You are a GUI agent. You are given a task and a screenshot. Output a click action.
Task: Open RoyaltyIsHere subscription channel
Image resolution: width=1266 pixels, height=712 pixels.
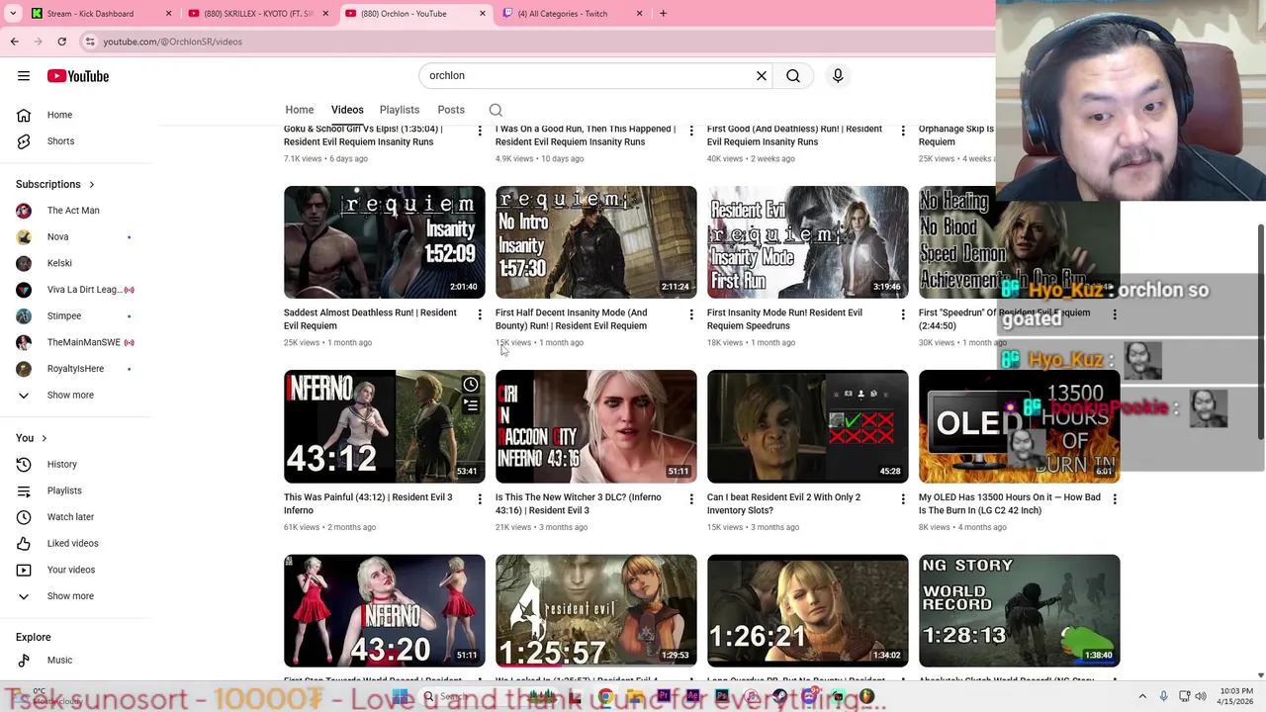[75, 369]
